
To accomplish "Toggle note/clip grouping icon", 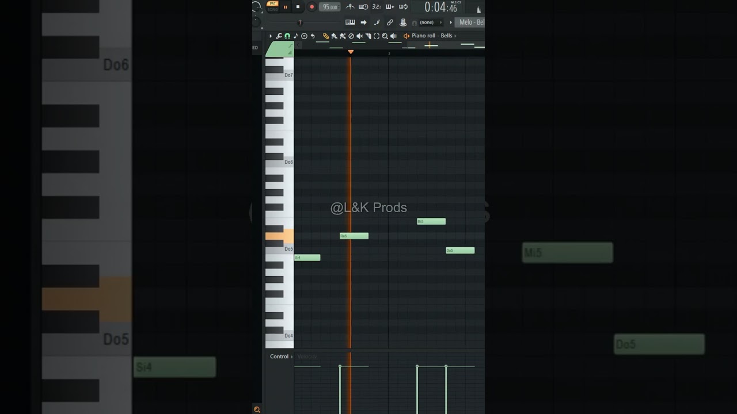I will pos(377,22).
